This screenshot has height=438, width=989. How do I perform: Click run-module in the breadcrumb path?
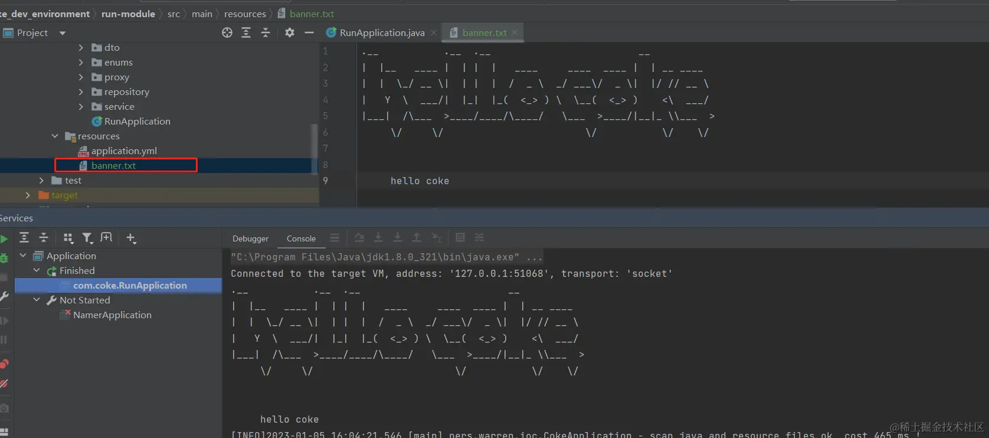pos(128,14)
